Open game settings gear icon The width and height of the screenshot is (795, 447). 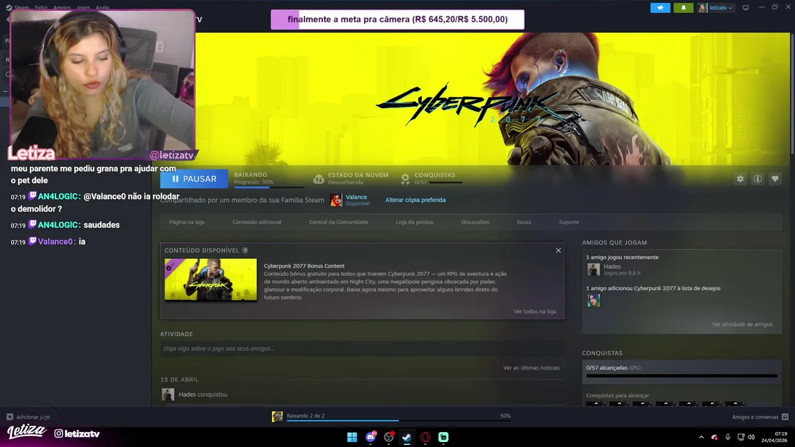(740, 179)
